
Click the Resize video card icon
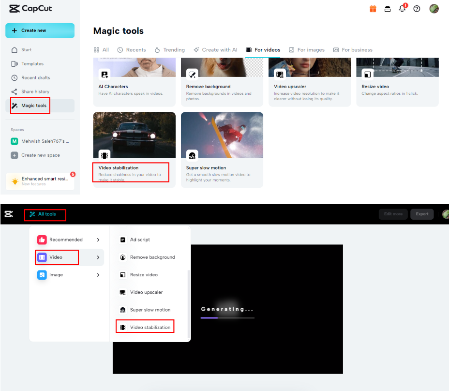[367, 75]
